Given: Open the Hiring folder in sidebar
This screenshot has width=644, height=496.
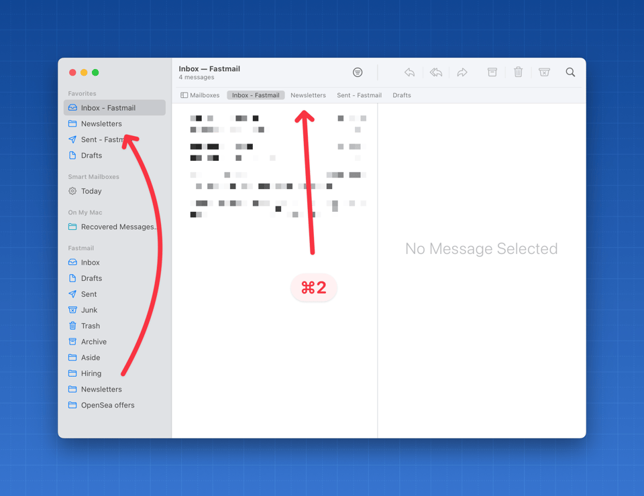Looking at the screenshot, I should [x=91, y=373].
